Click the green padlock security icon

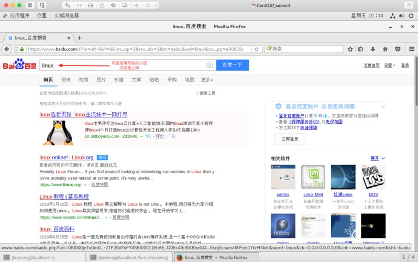coord(22,49)
